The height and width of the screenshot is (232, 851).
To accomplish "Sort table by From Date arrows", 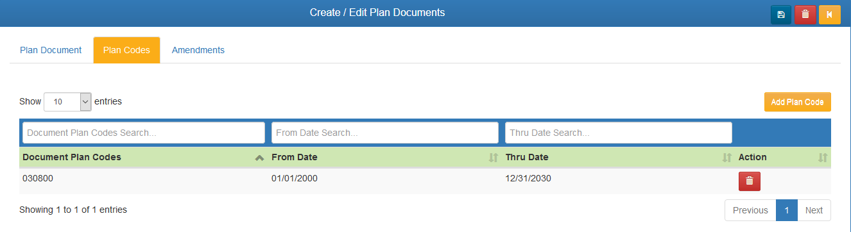I will (494, 158).
